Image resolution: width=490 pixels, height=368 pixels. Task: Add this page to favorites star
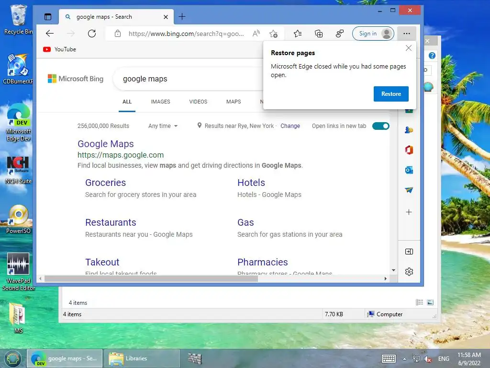(273, 34)
